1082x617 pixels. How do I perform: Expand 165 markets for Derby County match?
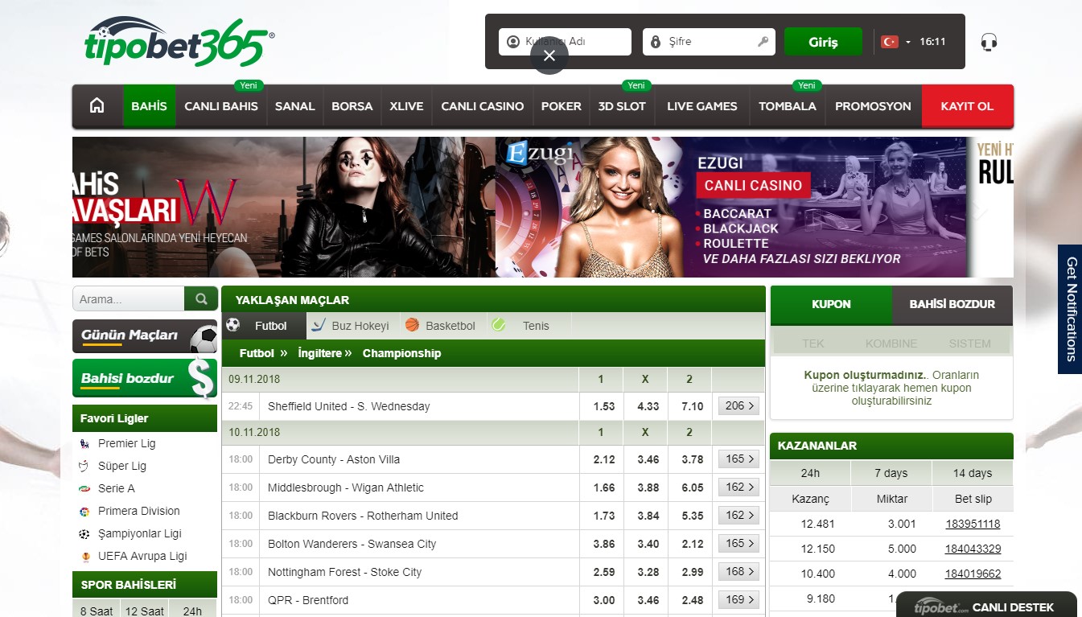pyautogui.click(x=738, y=459)
